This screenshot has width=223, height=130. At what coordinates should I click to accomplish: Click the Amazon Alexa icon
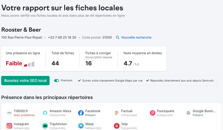tap(45, 113)
